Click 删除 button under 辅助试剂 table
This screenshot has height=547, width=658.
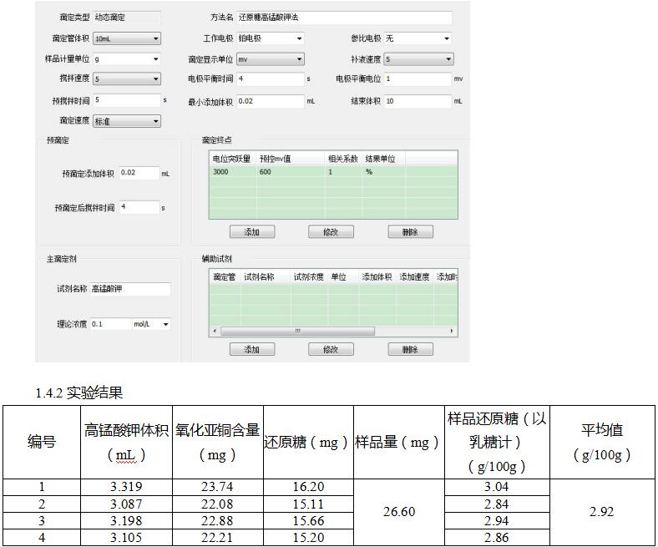pos(410,349)
